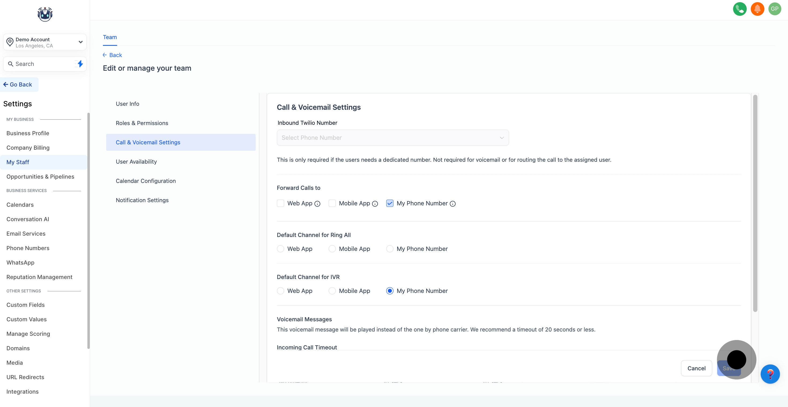Viewport: 788px width, 407px height.
Task: Click info icon next to My Phone Number
Action: (453, 204)
